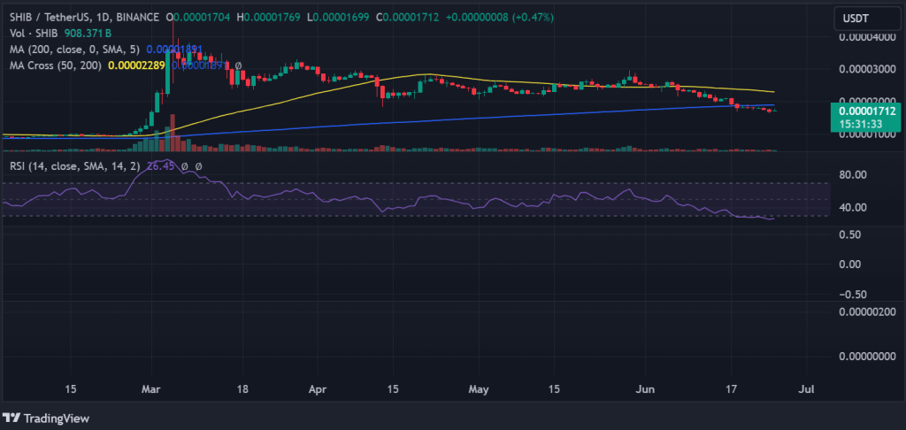
Task: Click the 'Jul' date label on time axis
Action: (805, 389)
